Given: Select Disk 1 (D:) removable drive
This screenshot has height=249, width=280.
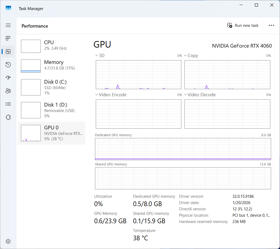Looking at the screenshot, I should pyautogui.click(x=51, y=110).
